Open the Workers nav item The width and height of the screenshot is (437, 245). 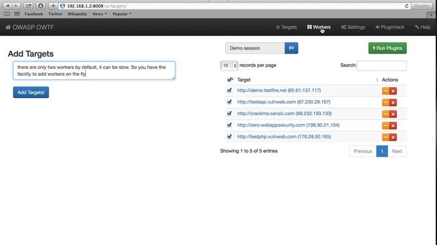pyautogui.click(x=319, y=27)
